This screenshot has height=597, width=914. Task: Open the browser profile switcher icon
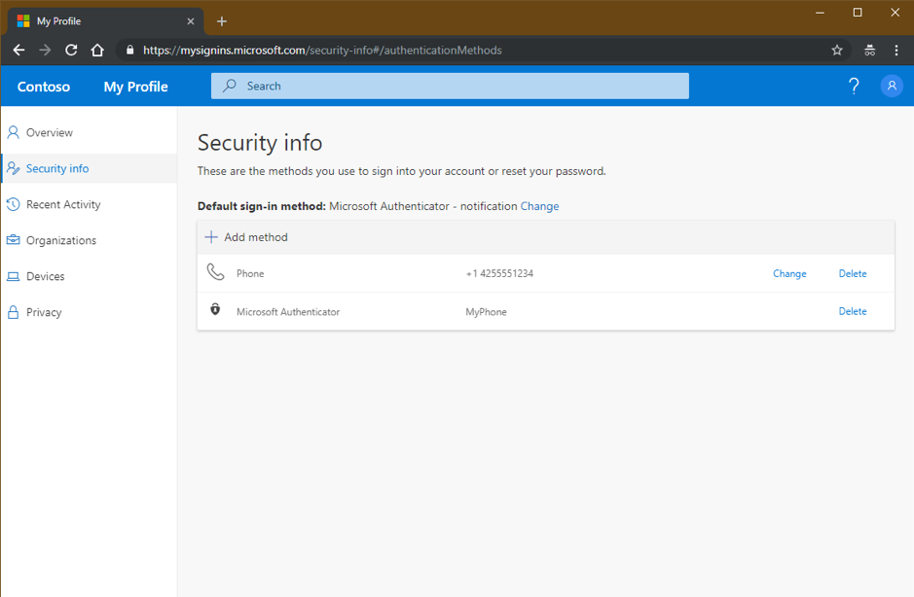(869, 50)
